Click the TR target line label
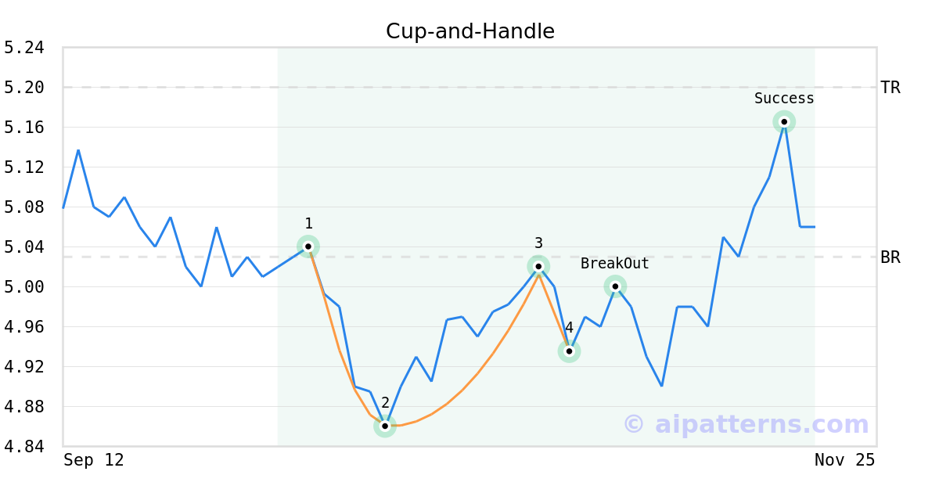Viewport: 939px width, 493px height. 890,88
